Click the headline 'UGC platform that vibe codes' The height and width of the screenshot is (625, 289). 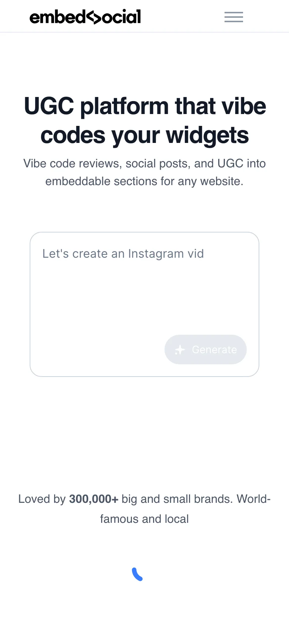click(x=144, y=120)
